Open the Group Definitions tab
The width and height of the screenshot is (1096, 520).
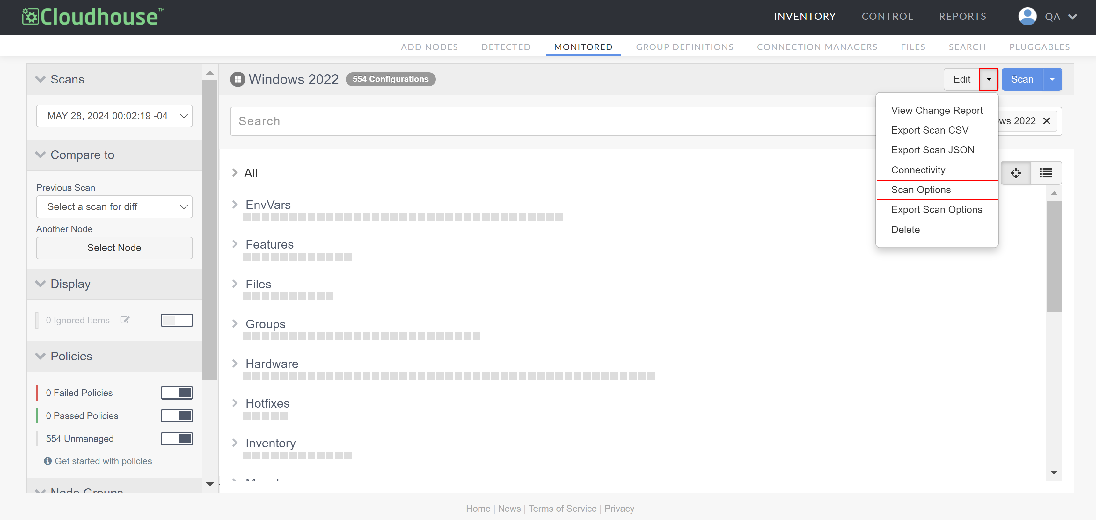tap(684, 47)
